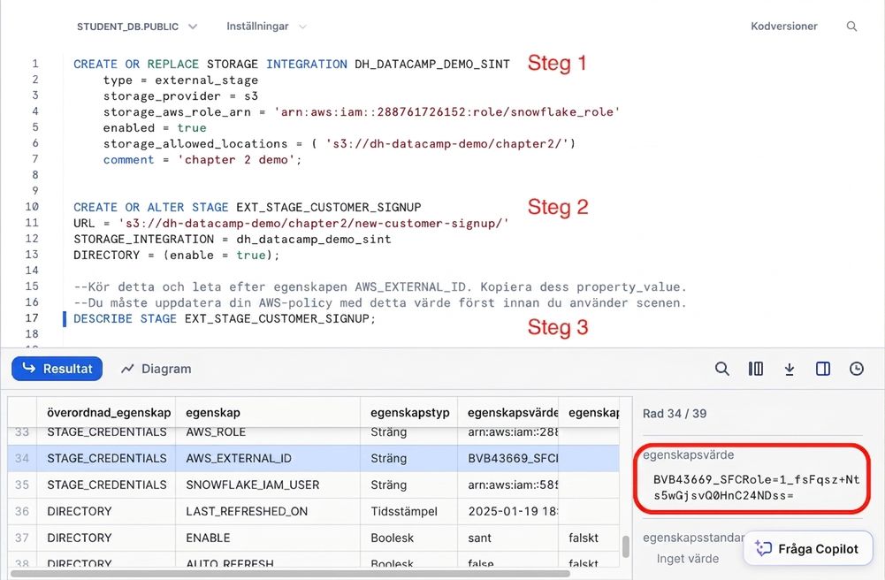Toggle the side detail panel icon

pyautogui.click(x=823, y=369)
